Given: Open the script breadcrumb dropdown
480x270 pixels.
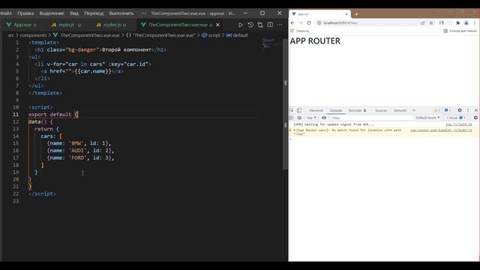Looking at the screenshot, I should 211,35.
